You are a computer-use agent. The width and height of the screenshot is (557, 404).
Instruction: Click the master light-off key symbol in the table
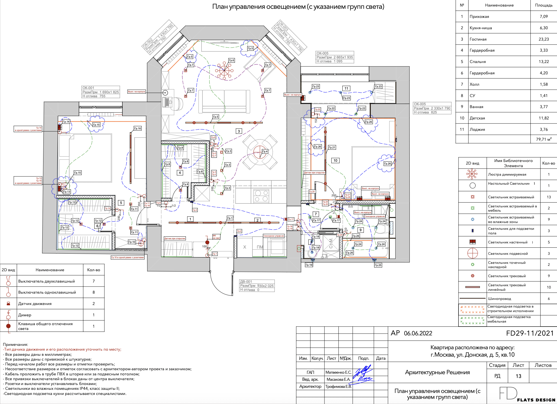click(8, 326)
